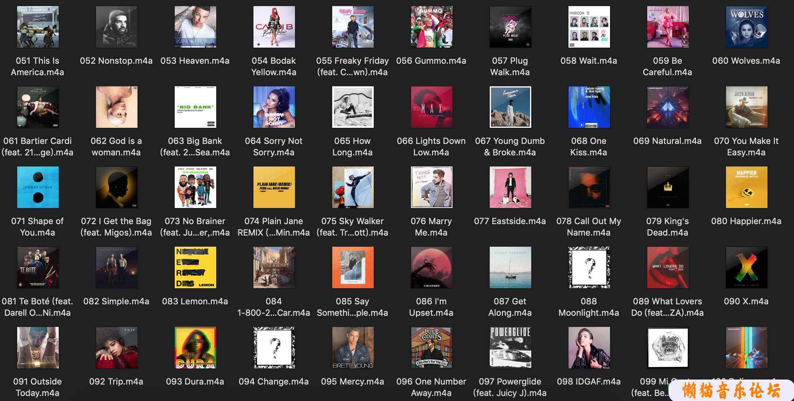Click the 063 Big Bank white cover
The height and width of the screenshot is (401, 794).
click(195, 107)
